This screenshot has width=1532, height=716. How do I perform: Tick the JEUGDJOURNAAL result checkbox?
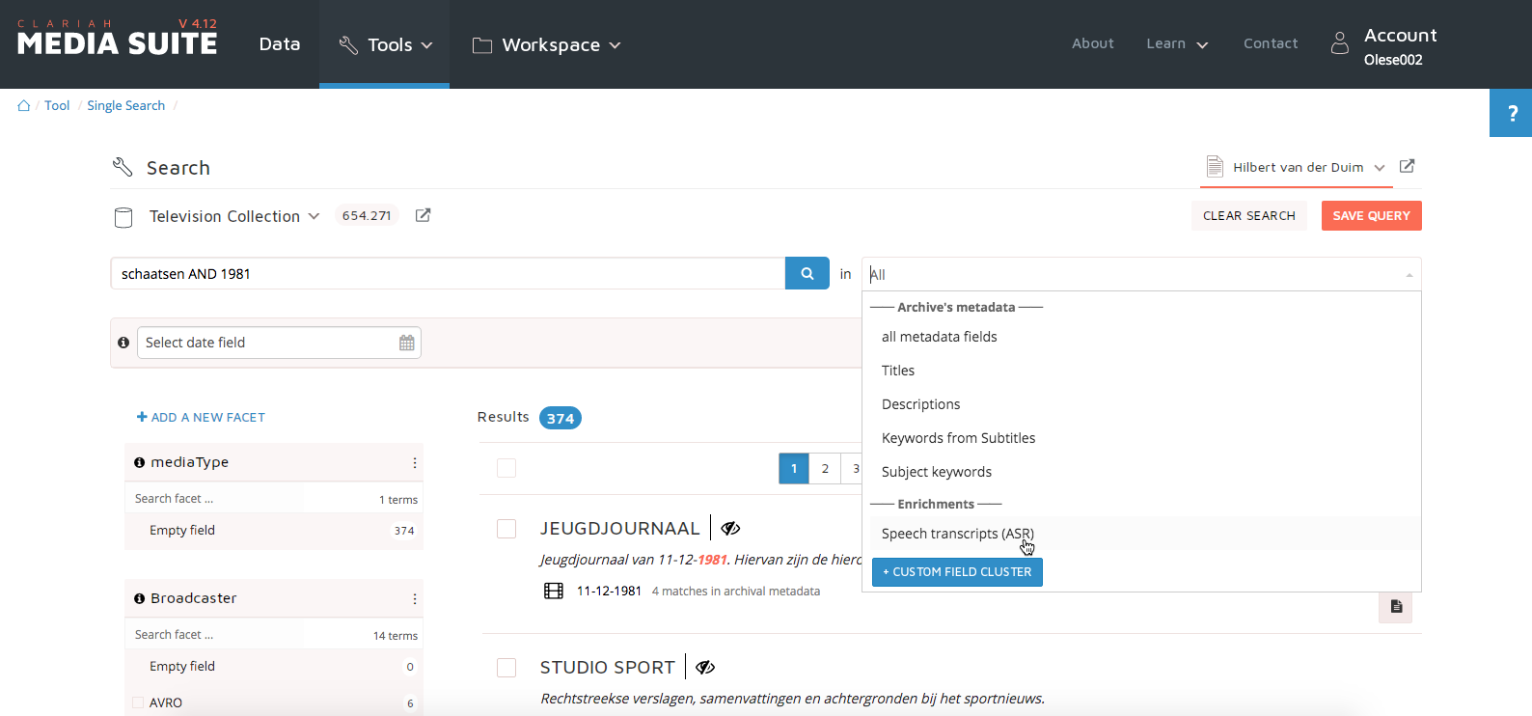(506, 529)
